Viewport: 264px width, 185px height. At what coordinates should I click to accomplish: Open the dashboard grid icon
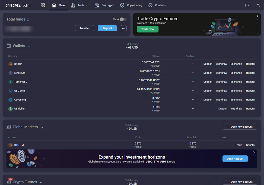click(43, 5)
